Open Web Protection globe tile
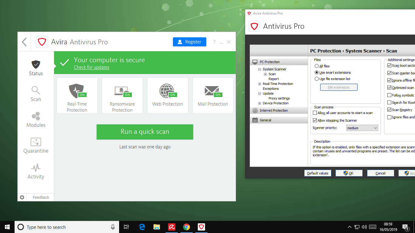 click(168, 96)
